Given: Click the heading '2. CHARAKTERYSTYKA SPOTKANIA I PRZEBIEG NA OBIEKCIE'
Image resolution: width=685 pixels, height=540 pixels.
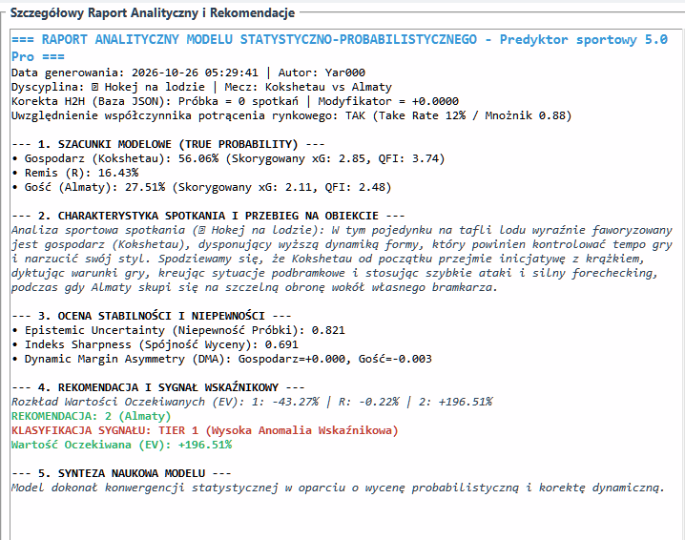Looking at the screenshot, I should point(208,216).
